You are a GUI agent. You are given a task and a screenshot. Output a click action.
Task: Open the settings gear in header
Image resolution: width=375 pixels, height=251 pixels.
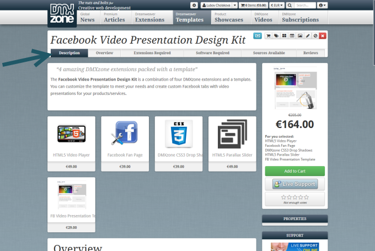point(194,6)
